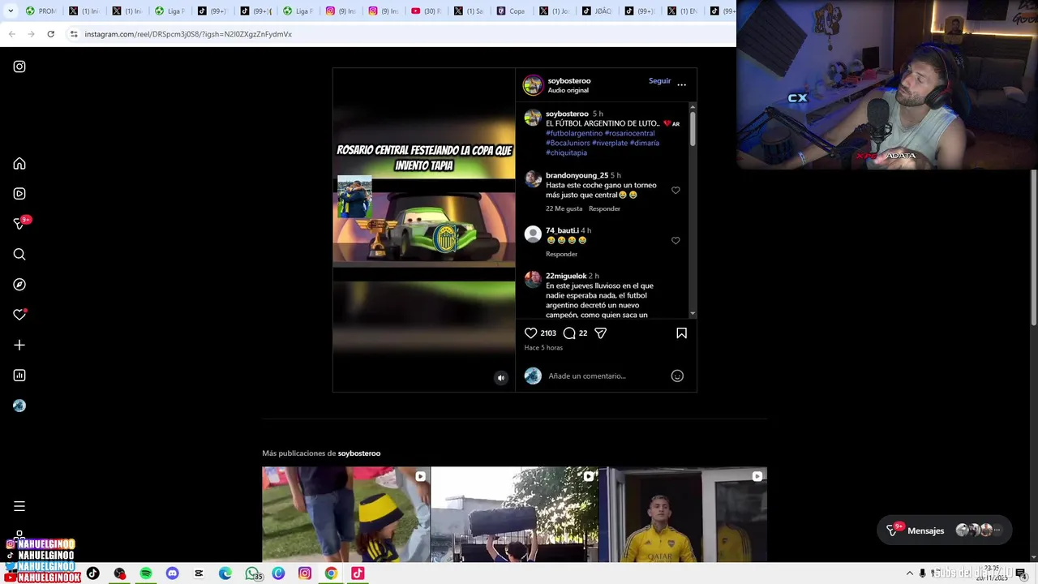Open Microsoft Edge from the taskbar
The image size is (1038, 584).
[x=225, y=573]
